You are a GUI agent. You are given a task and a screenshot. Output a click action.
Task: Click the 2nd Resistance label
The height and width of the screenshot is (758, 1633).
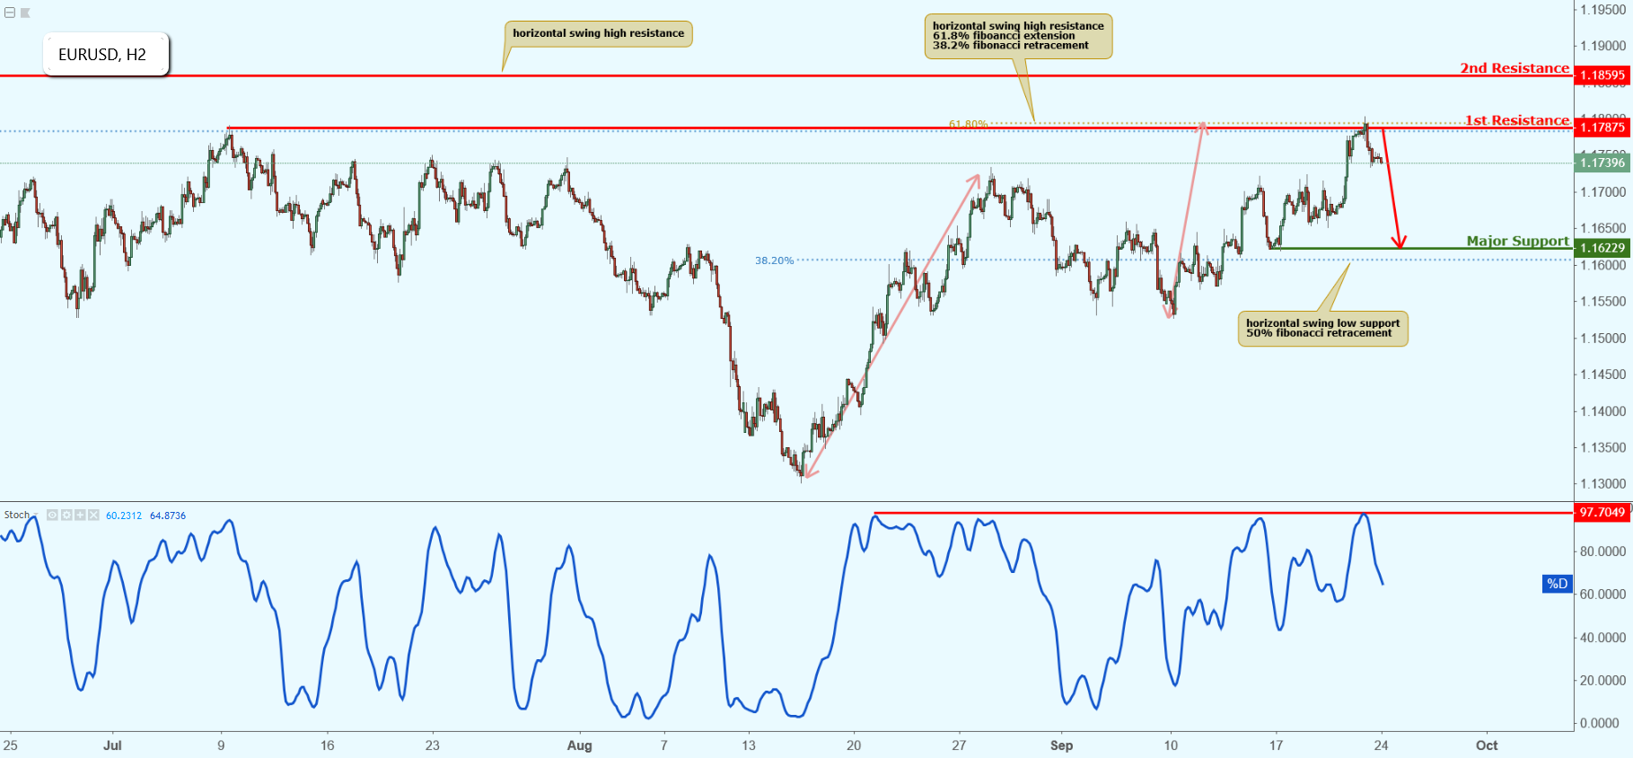(x=1514, y=68)
